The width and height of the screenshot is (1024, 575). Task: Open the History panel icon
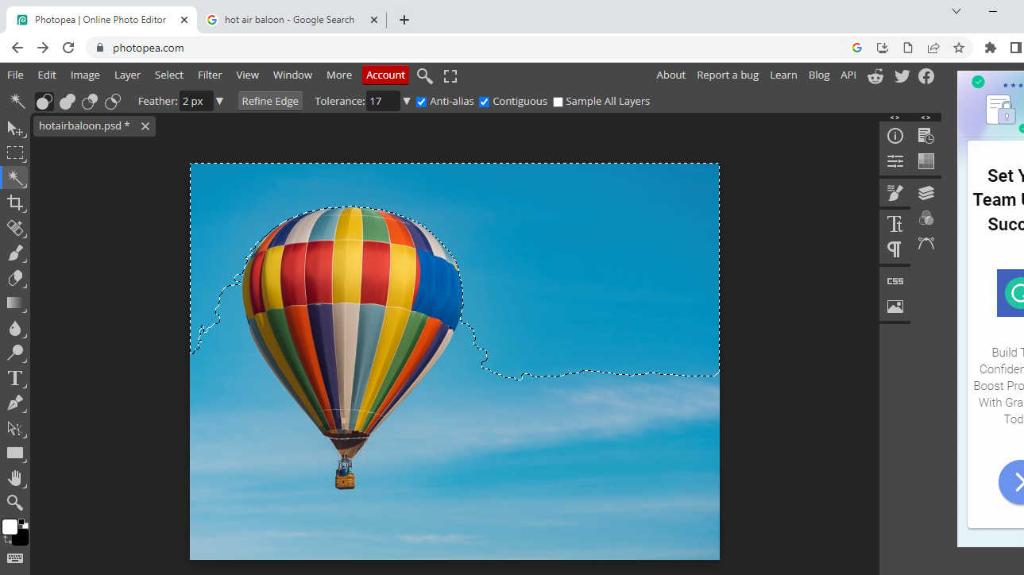click(925, 136)
